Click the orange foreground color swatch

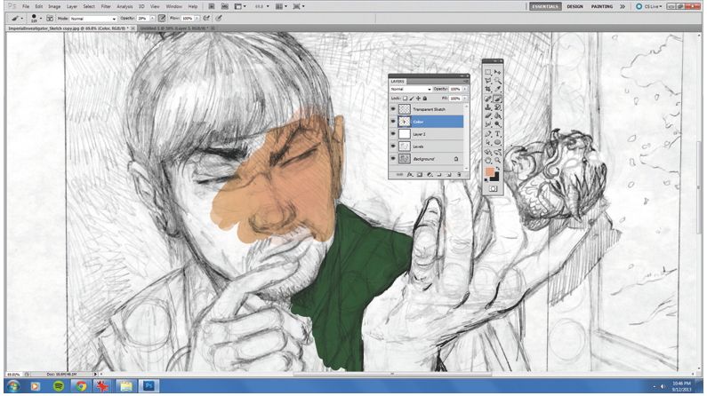pyautogui.click(x=490, y=172)
